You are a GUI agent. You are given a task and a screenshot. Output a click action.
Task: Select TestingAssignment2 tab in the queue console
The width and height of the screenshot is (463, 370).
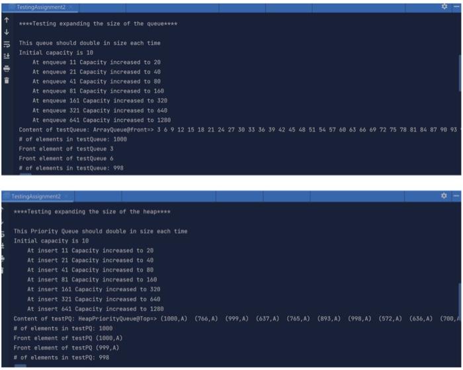(41, 7)
